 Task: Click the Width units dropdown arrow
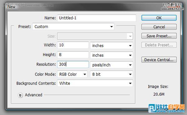click(x=130, y=46)
